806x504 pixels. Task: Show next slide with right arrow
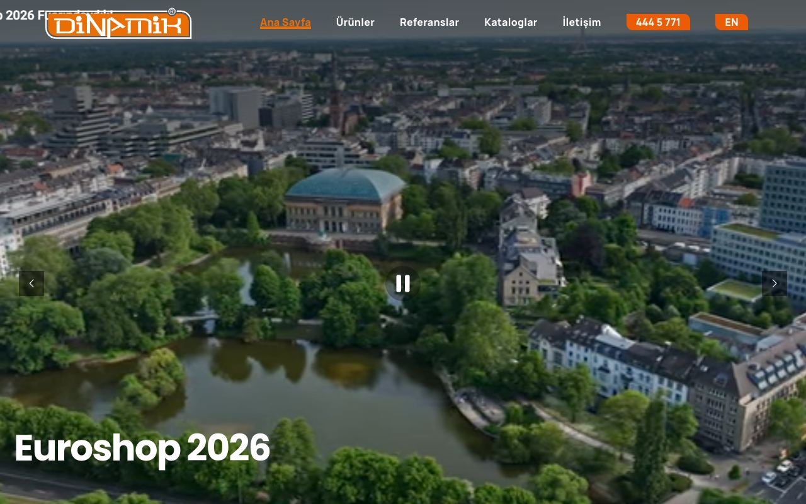pyautogui.click(x=775, y=283)
